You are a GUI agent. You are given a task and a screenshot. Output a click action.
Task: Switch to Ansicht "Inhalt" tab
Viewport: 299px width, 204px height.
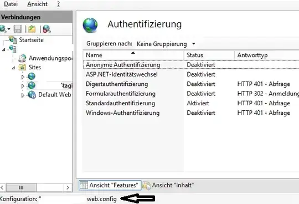click(168, 185)
